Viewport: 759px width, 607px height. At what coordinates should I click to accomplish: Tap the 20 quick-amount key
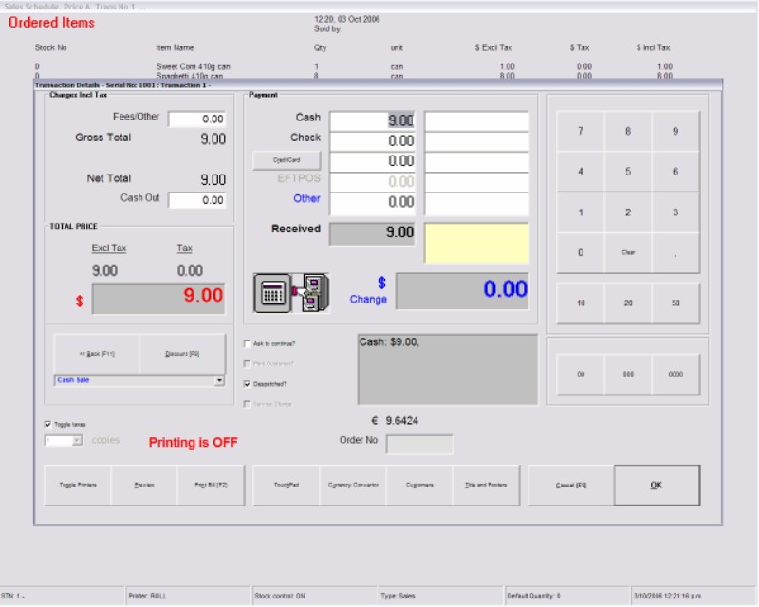[x=628, y=303]
